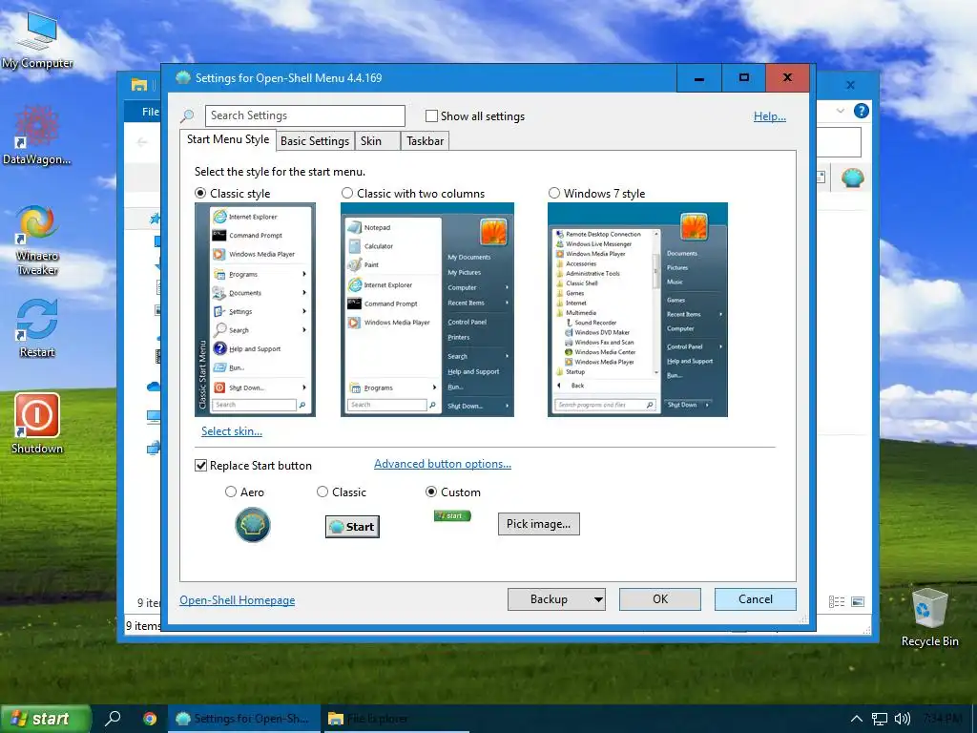Click the taskbar clock
Viewport: 977px width, 733px height.
(x=943, y=719)
